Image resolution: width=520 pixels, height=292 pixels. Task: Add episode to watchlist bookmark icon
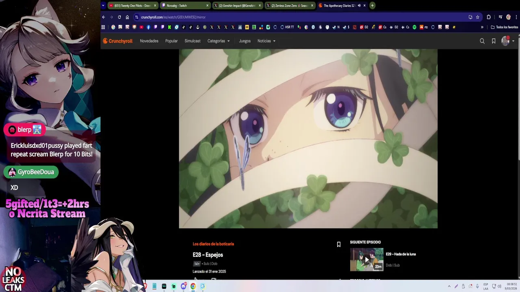(x=338, y=244)
